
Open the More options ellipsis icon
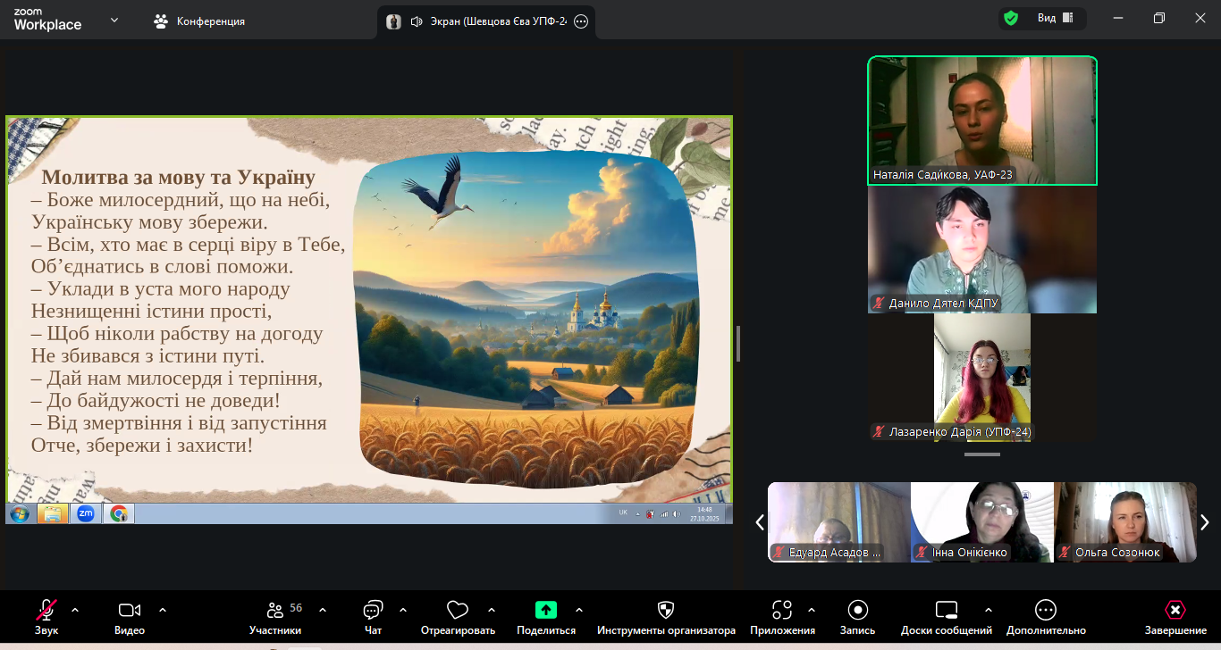pyautogui.click(x=1045, y=611)
